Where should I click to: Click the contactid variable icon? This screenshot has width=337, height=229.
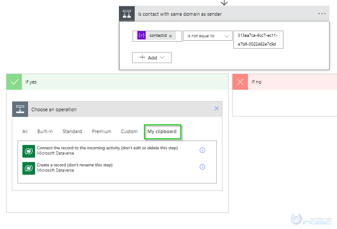coord(141,35)
